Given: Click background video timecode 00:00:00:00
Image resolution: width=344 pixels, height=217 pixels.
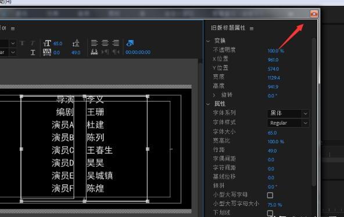Looking at the screenshot, I should 138,52.
